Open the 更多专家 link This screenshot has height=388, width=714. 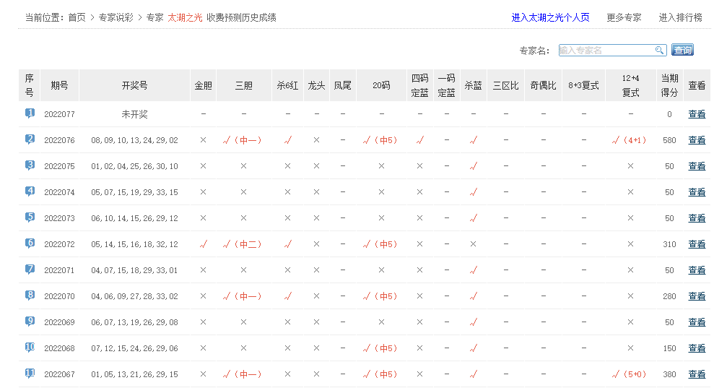coord(624,17)
